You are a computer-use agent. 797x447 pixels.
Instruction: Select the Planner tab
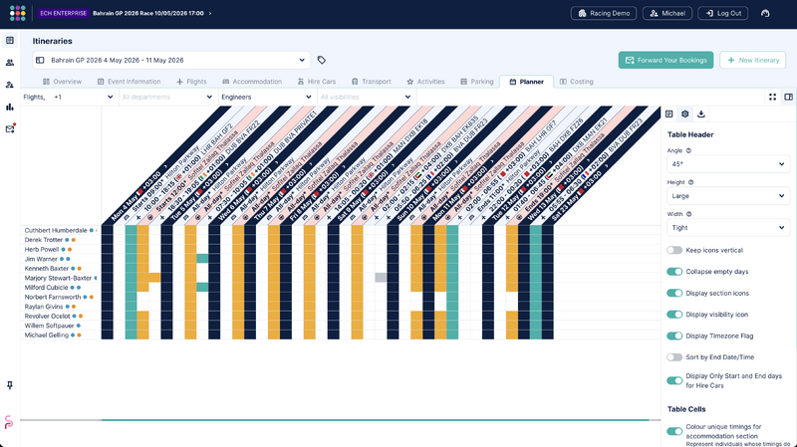click(527, 82)
